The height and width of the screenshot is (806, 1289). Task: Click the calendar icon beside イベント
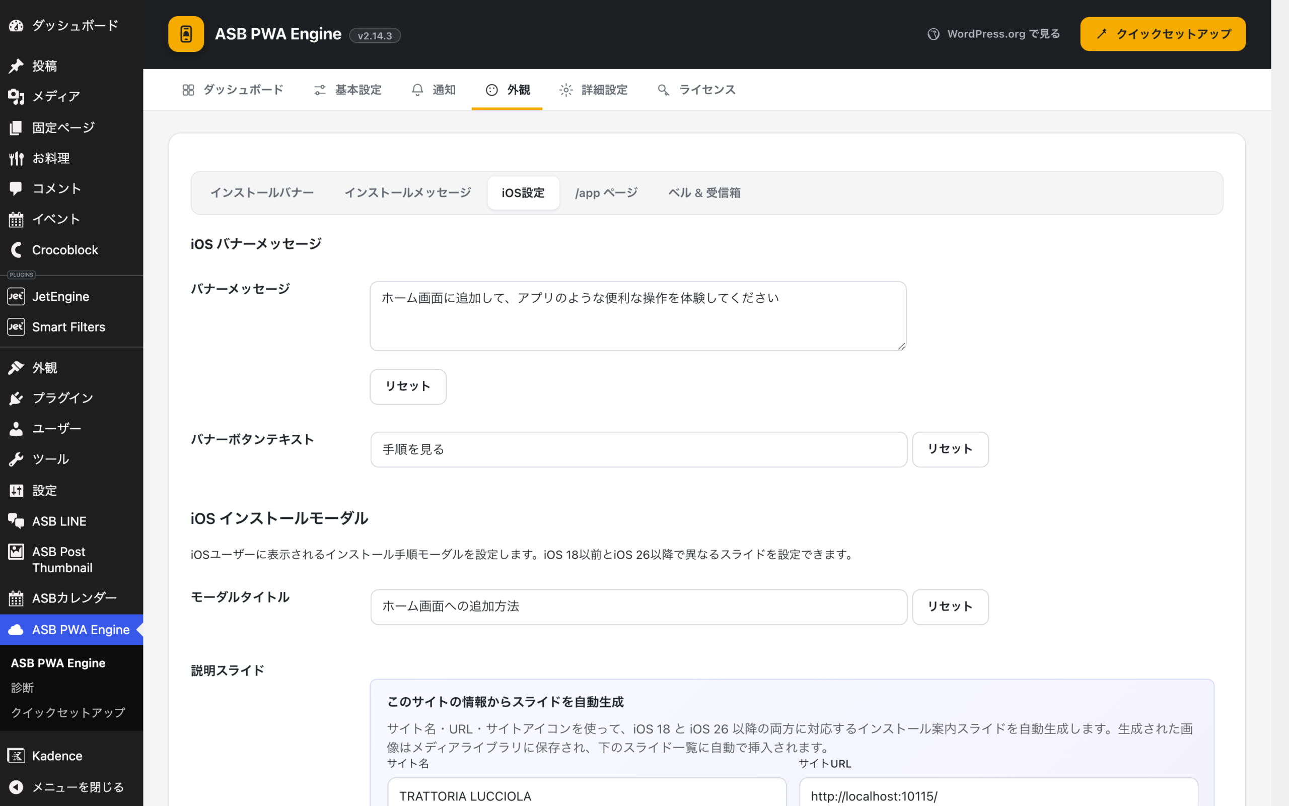16,219
